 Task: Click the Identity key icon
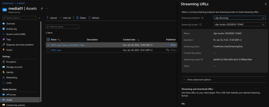(4, 72)
